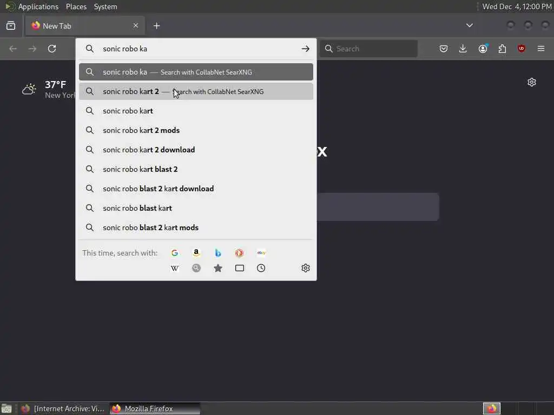Personalize new tab via gear icon
Image resolution: width=554 pixels, height=415 pixels.
[x=532, y=82]
